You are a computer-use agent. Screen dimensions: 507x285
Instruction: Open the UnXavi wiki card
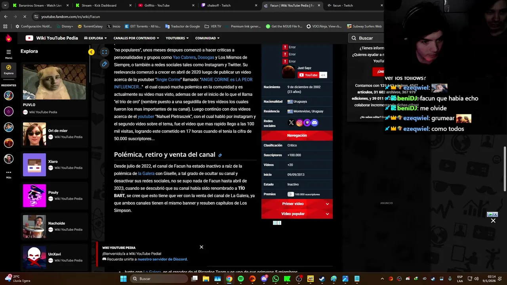tap(54, 257)
